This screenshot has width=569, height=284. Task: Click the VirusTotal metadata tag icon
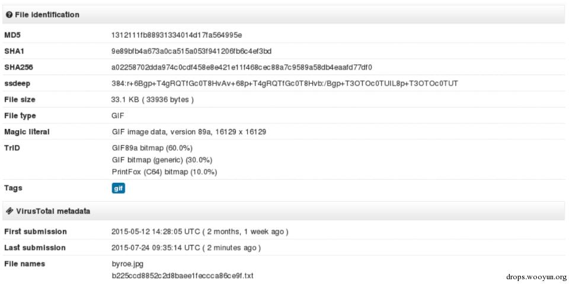tap(9, 211)
